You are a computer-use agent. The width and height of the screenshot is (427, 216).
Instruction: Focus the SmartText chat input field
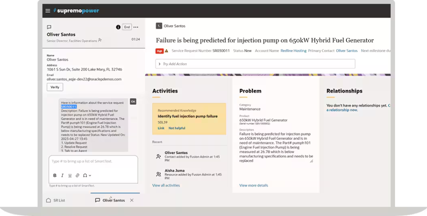[93, 161]
